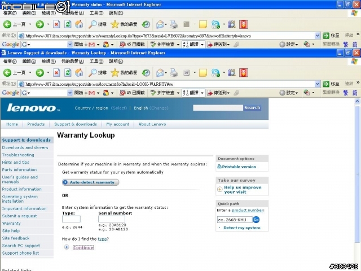
Task: Open 檔案(F) menu in Warranty Lookup window
Action: pos(10,62)
